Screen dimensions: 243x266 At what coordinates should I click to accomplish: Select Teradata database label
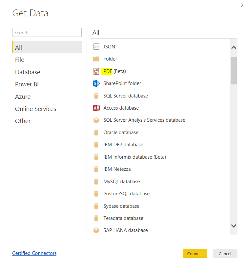pos(123,218)
